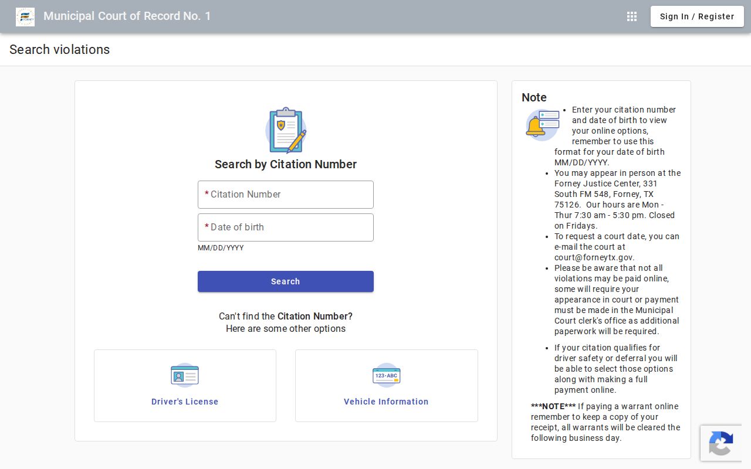Click the 'Note' panel heading
Screen dimensions: 751x469
click(534, 97)
